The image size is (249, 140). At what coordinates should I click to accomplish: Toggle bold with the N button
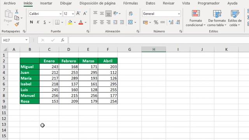[32, 22]
